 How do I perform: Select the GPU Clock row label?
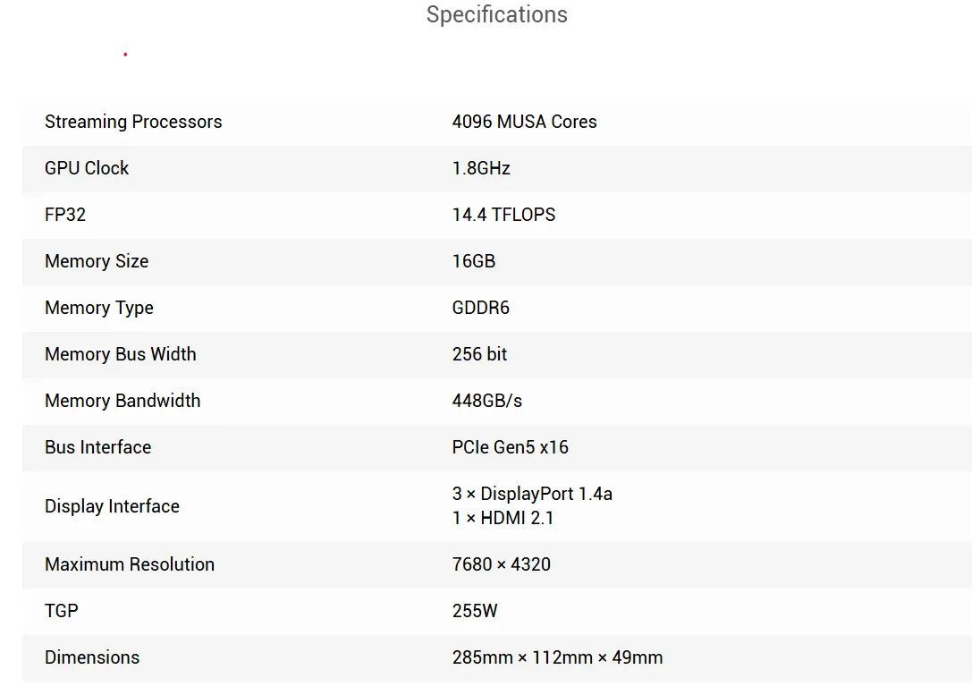[87, 168]
